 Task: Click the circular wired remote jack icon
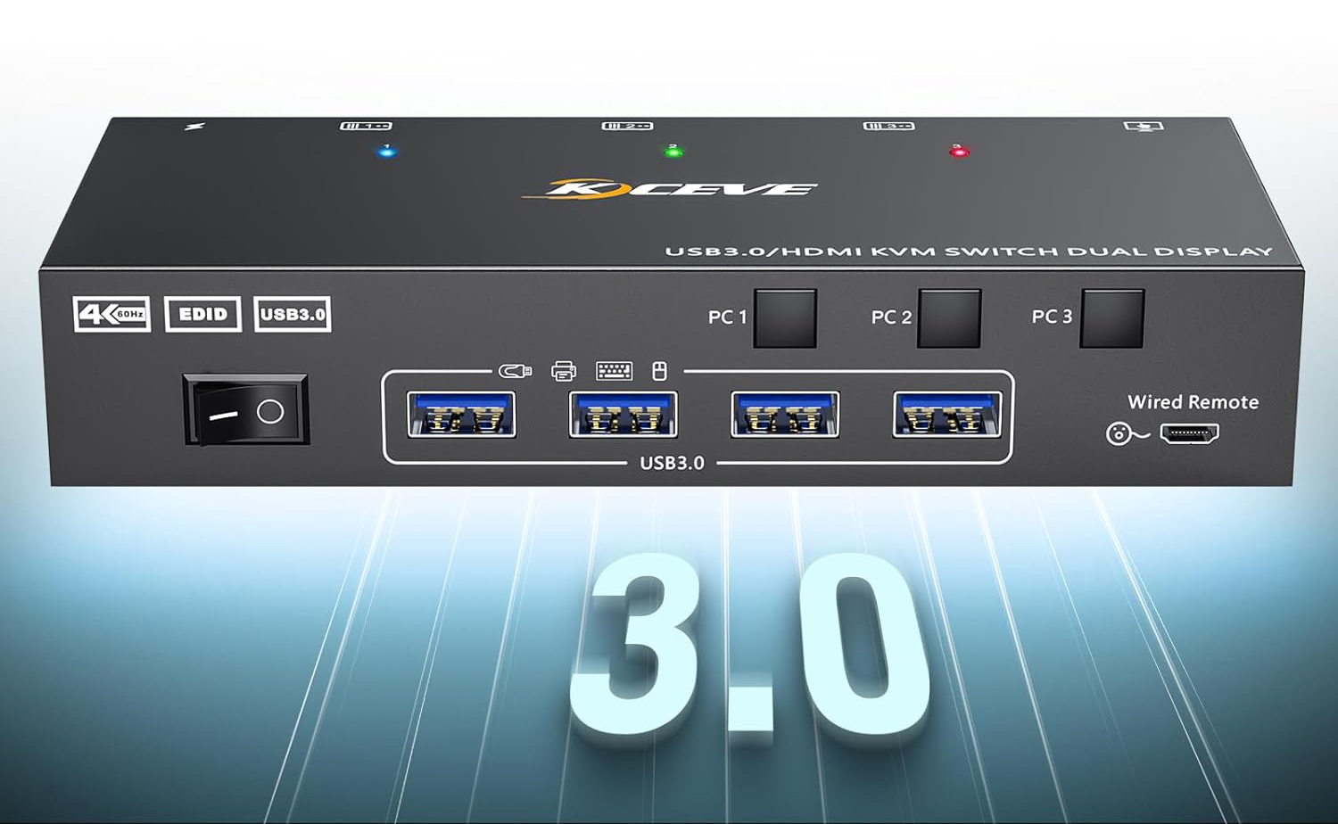(x=1118, y=434)
